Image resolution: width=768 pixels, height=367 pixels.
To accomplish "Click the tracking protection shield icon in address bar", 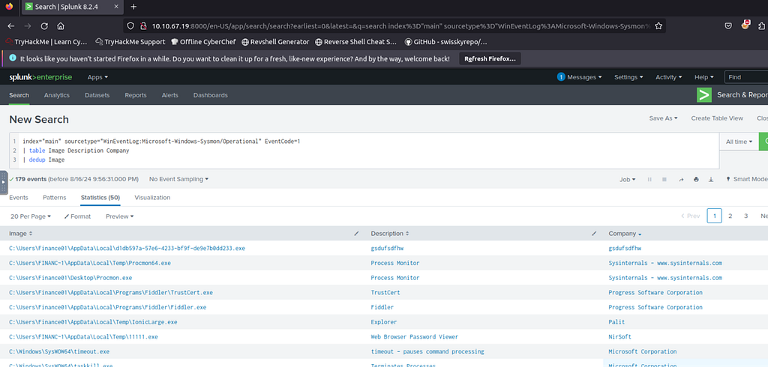I will pyautogui.click(x=130, y=26).
